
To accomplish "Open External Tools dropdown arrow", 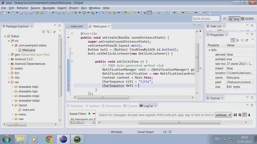I will pyautogui.click(x=96, y=13).
